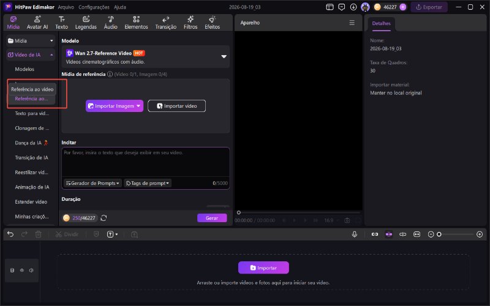Click the timeline zoom out minus icon
The width and height of the screenshot is (490, 306).
point(431,234)
